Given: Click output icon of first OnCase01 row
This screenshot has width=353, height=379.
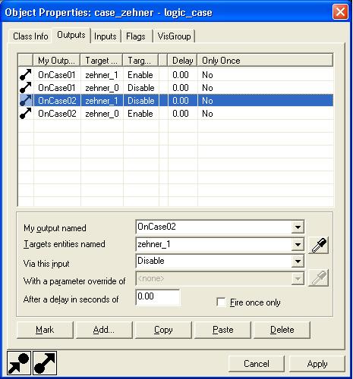Looking at the screenshot, I should tap(26, 75).
